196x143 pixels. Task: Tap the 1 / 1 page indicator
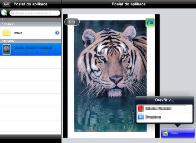click(72, 22)
